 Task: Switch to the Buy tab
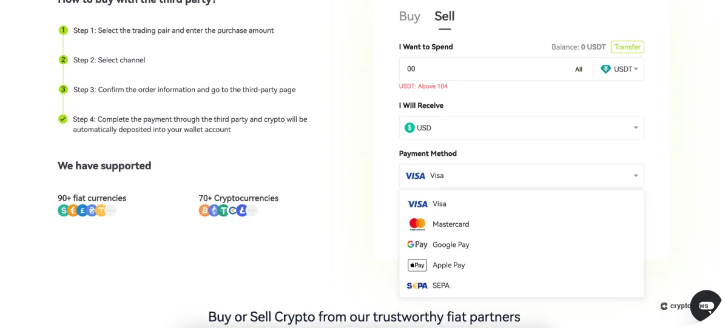click(x=409, y=17)
